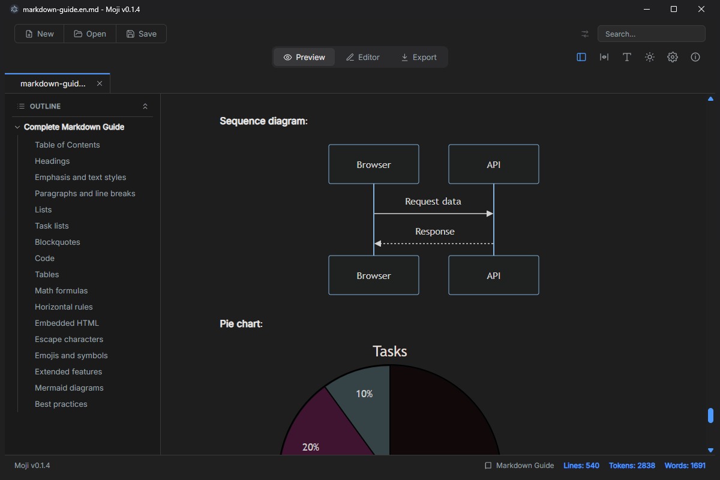Go to Headings in outline
The height and width of the screenshot is (480, 720).
click(x=52, y=161)
